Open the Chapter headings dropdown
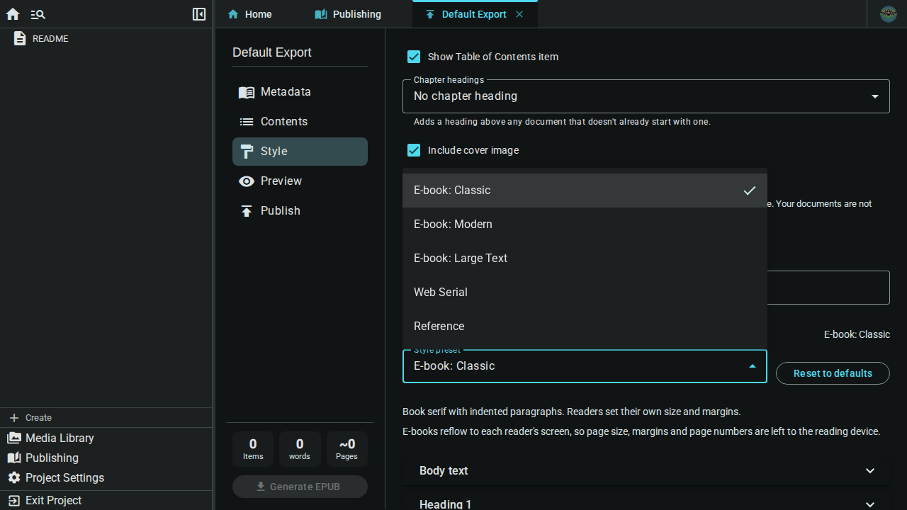Viewport: 907px width, 510px height. pos(646,96)
